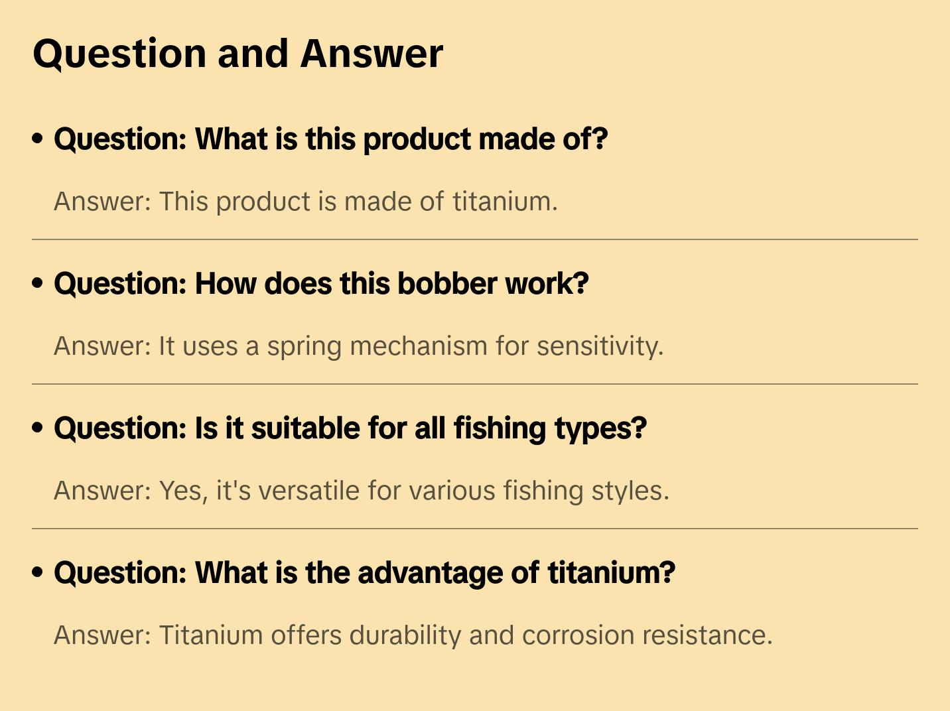Click the bullet beside the fishing types question
Screen dimensions: 950x711
coord(38,428)
